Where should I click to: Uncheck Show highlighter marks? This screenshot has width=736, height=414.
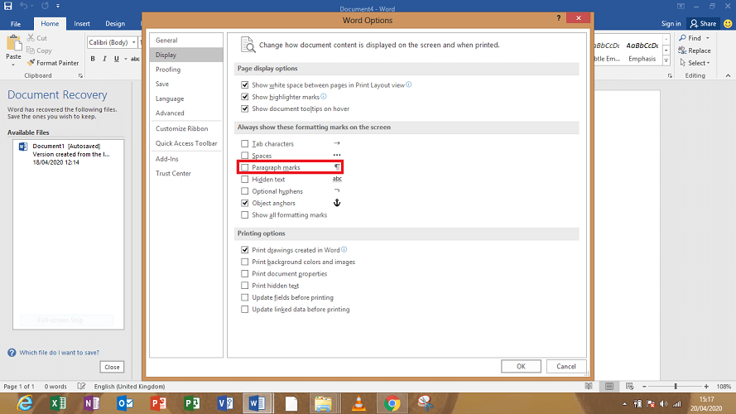[244, 97]
